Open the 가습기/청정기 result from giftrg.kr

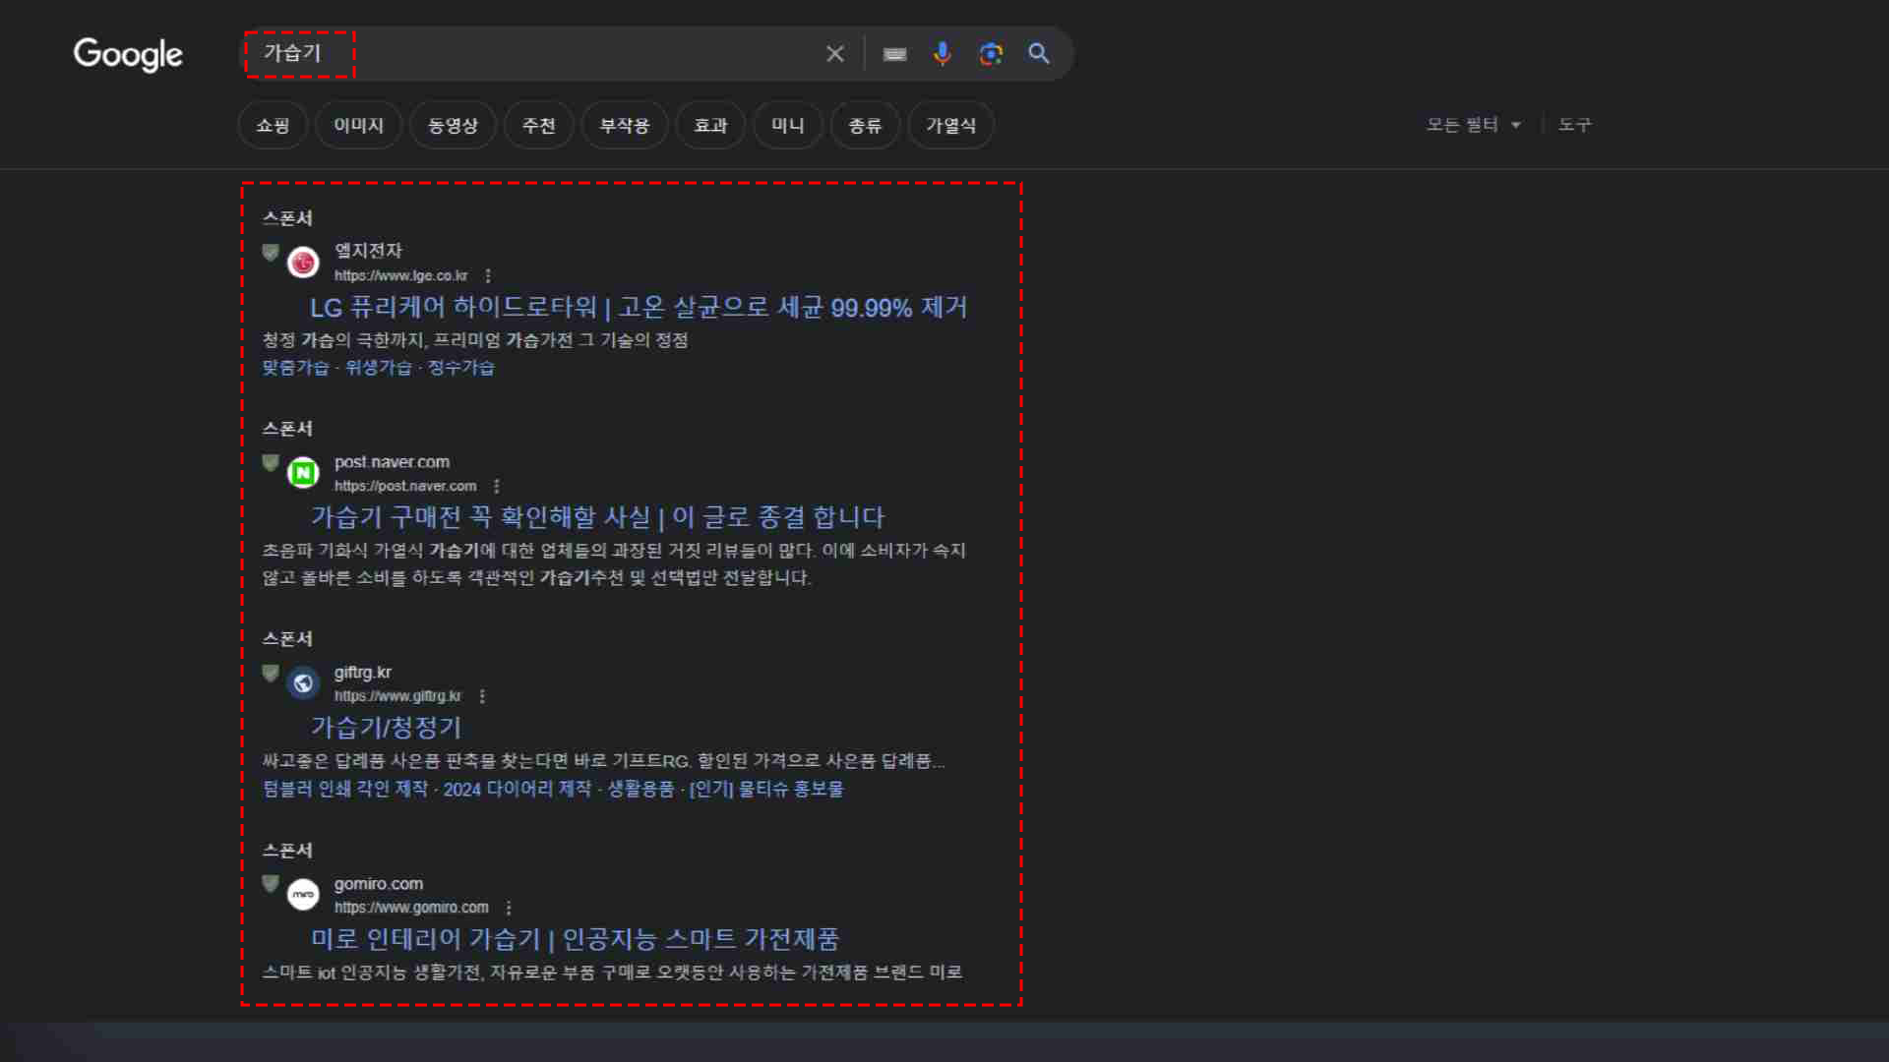pos(386,728)
